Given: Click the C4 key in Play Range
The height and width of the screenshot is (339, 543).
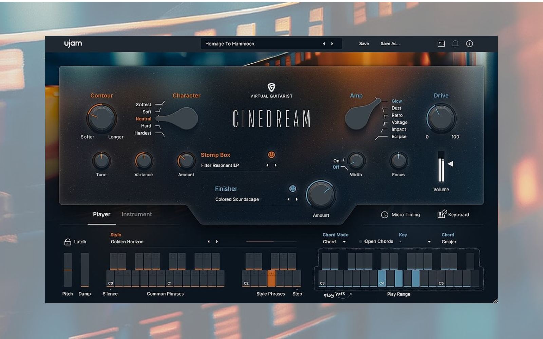Looking at the screenshot, I should pos(382,278).
